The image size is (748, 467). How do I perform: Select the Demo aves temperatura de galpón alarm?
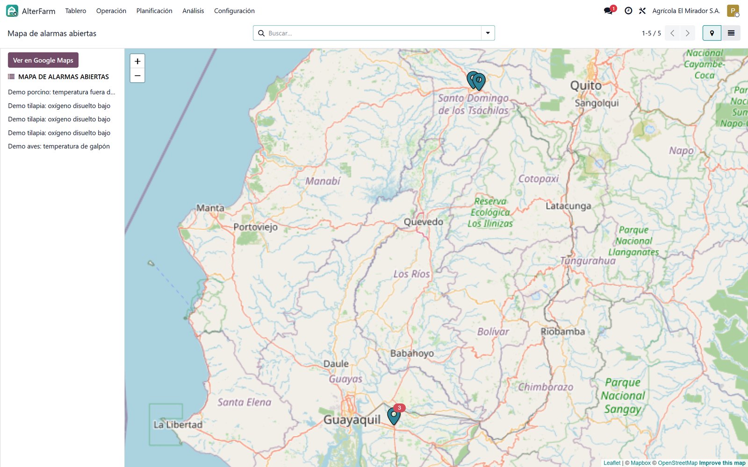[59, 146]
